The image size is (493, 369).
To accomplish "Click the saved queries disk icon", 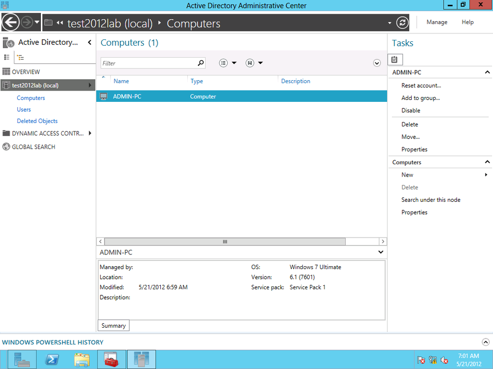I will click(249, 63).
